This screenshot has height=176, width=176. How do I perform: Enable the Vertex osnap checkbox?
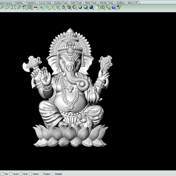30,174
